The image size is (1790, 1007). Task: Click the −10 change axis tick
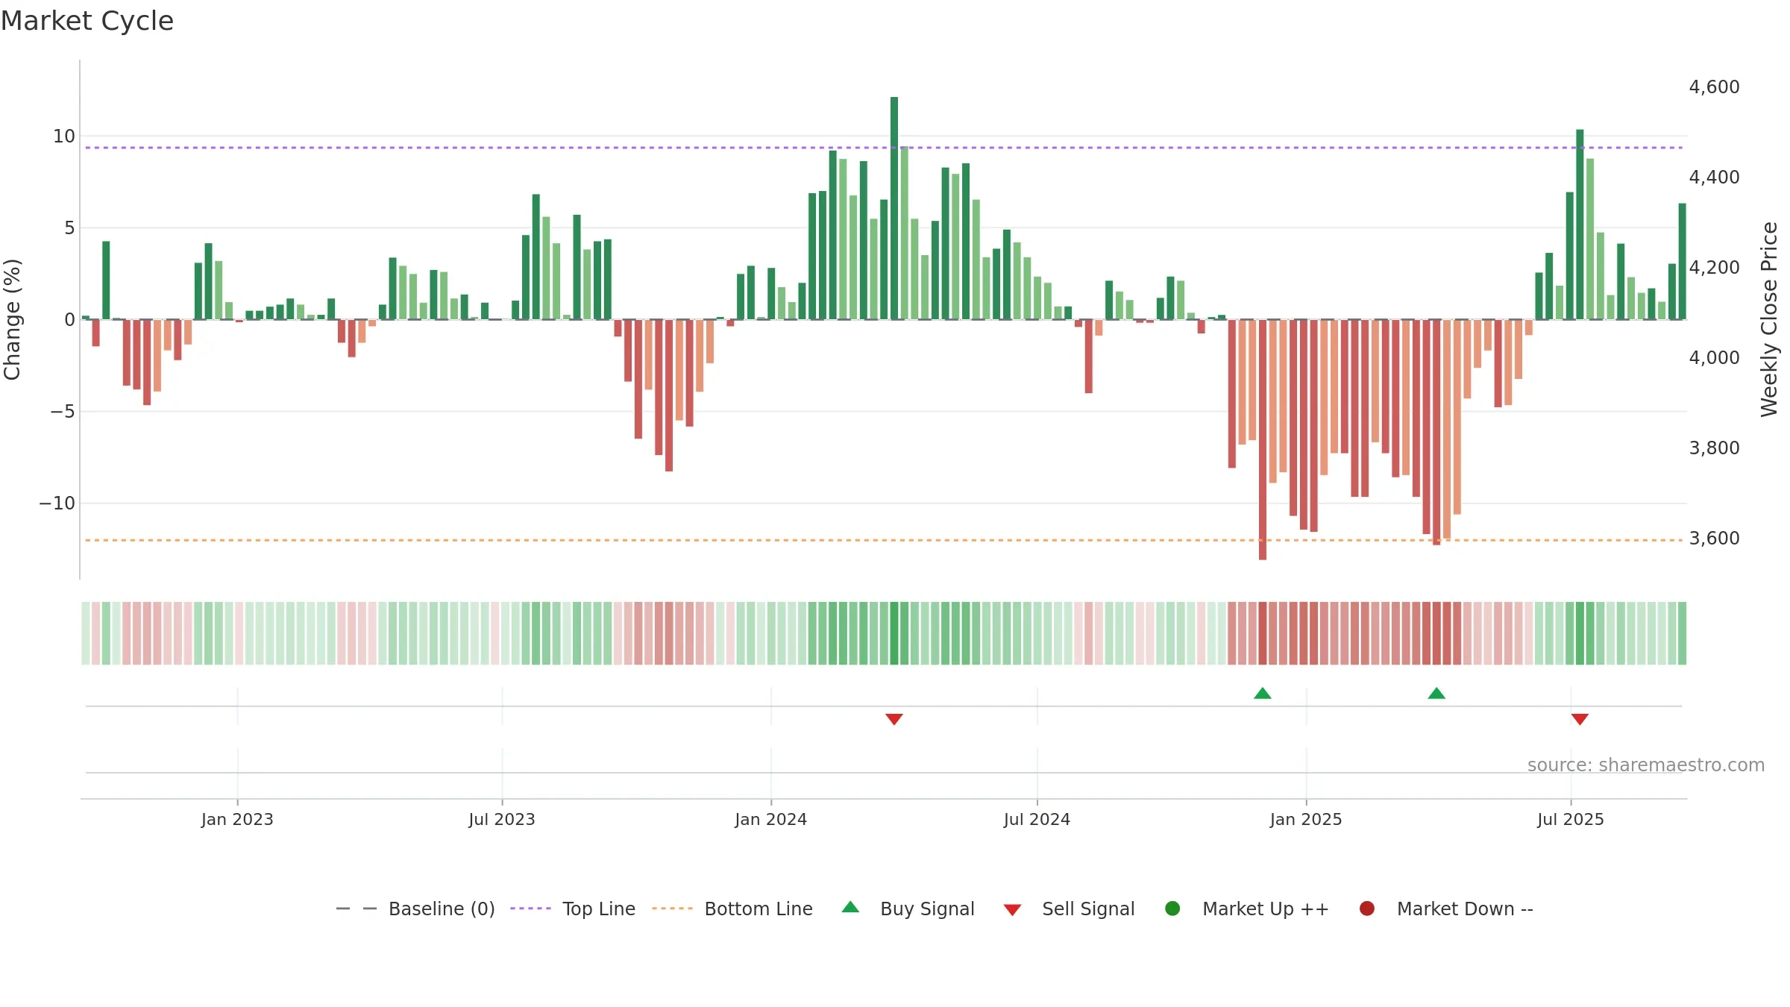[x=57, y=503]
